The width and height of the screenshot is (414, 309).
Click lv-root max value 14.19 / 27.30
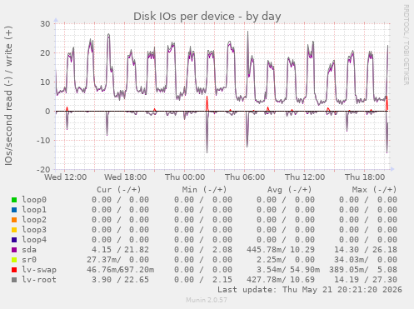click(366, 280)
